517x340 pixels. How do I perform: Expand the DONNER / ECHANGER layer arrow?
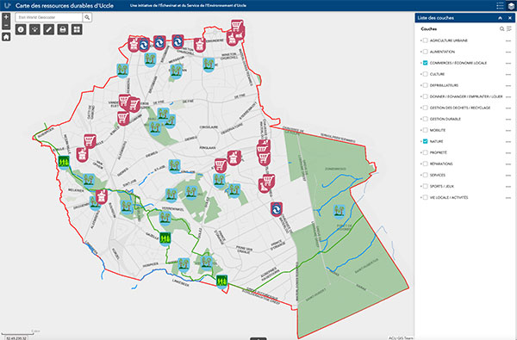tap(421, 96)
